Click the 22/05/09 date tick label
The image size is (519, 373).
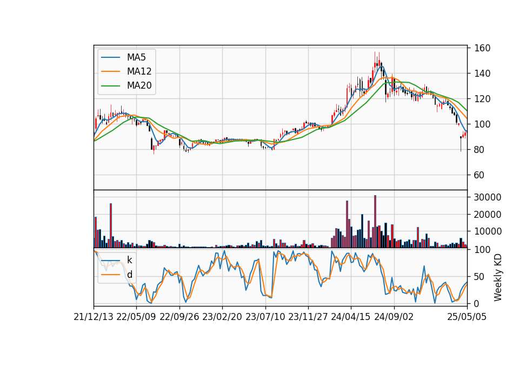(x=136, y=317)
